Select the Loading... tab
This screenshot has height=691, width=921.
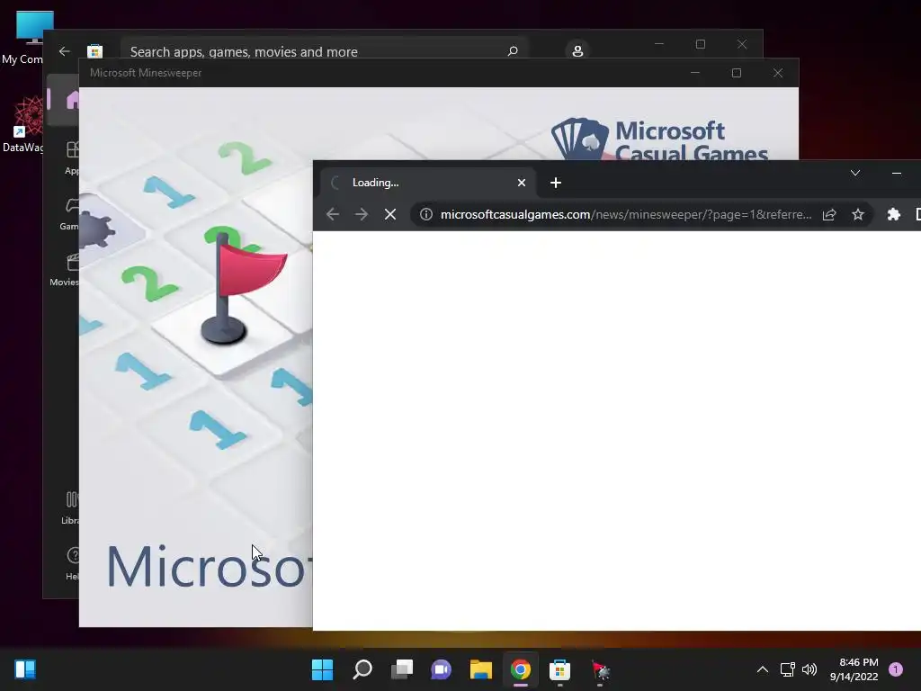tap(427, 183)
